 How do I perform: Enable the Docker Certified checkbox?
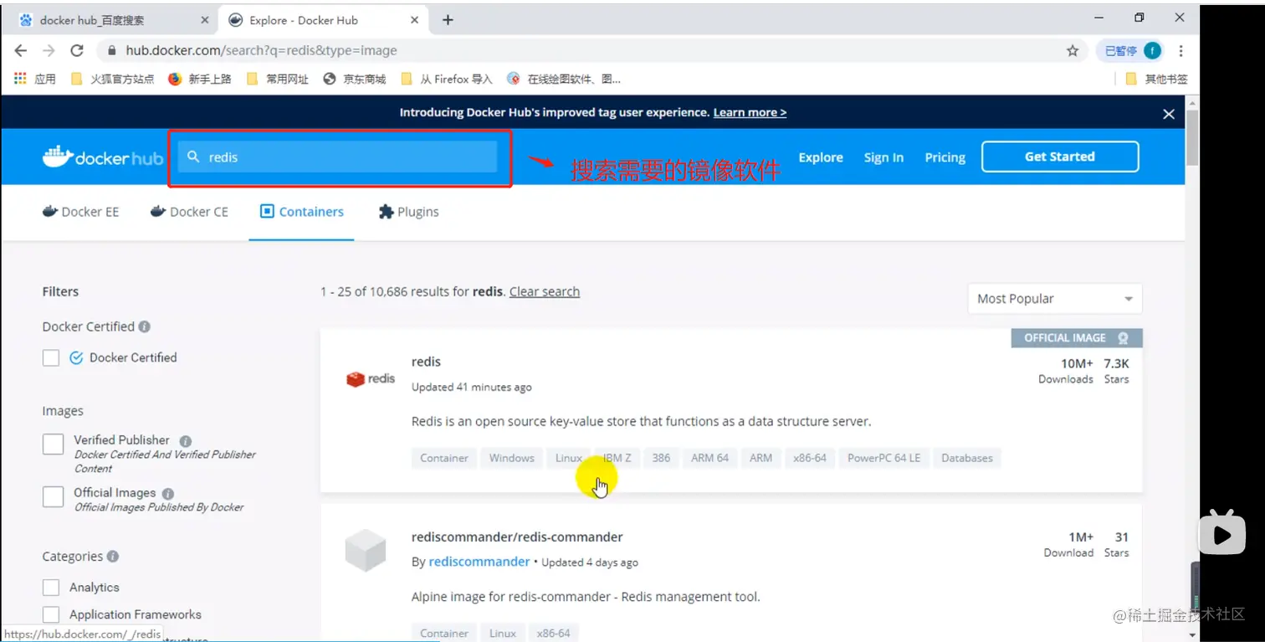click(51, 358)
